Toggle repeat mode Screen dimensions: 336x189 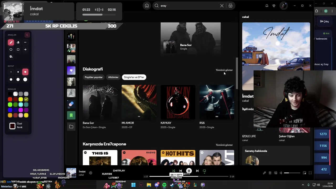(204, 171)
